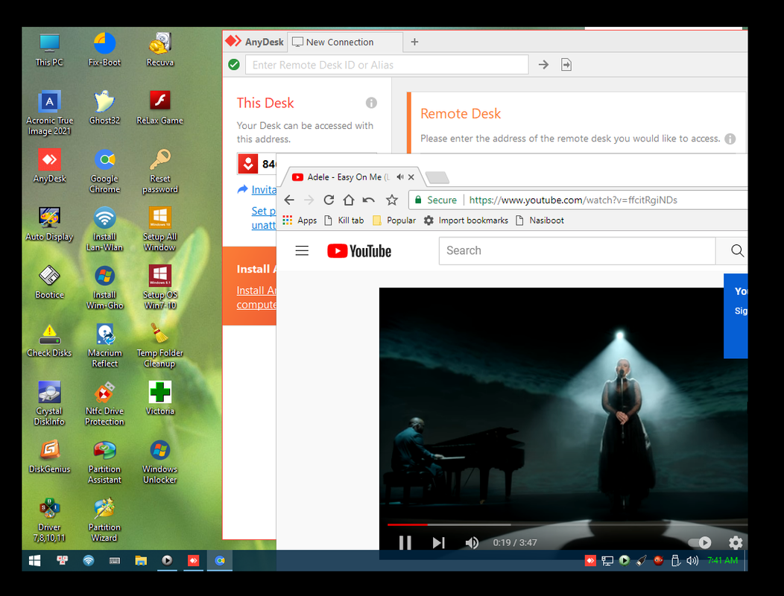The width and height of the screenshot is (784, 596).
Task: Open YouTube hamburger guide menu
Action: pos(302,250)
